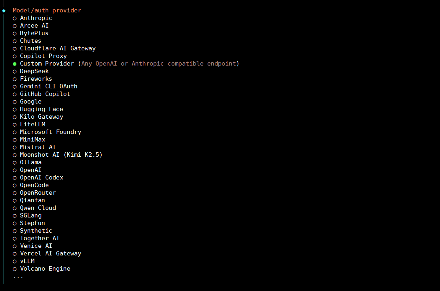Screen dimensions: 440x291
Task: Expand more providers via the ellipsis
Action: click(x=18, y=277)
